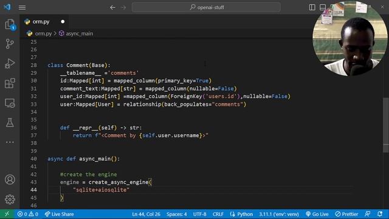The height and width of the screenshot is (219, 389).
Task: Open the Run and Debug view
Action: coord(10,63)
